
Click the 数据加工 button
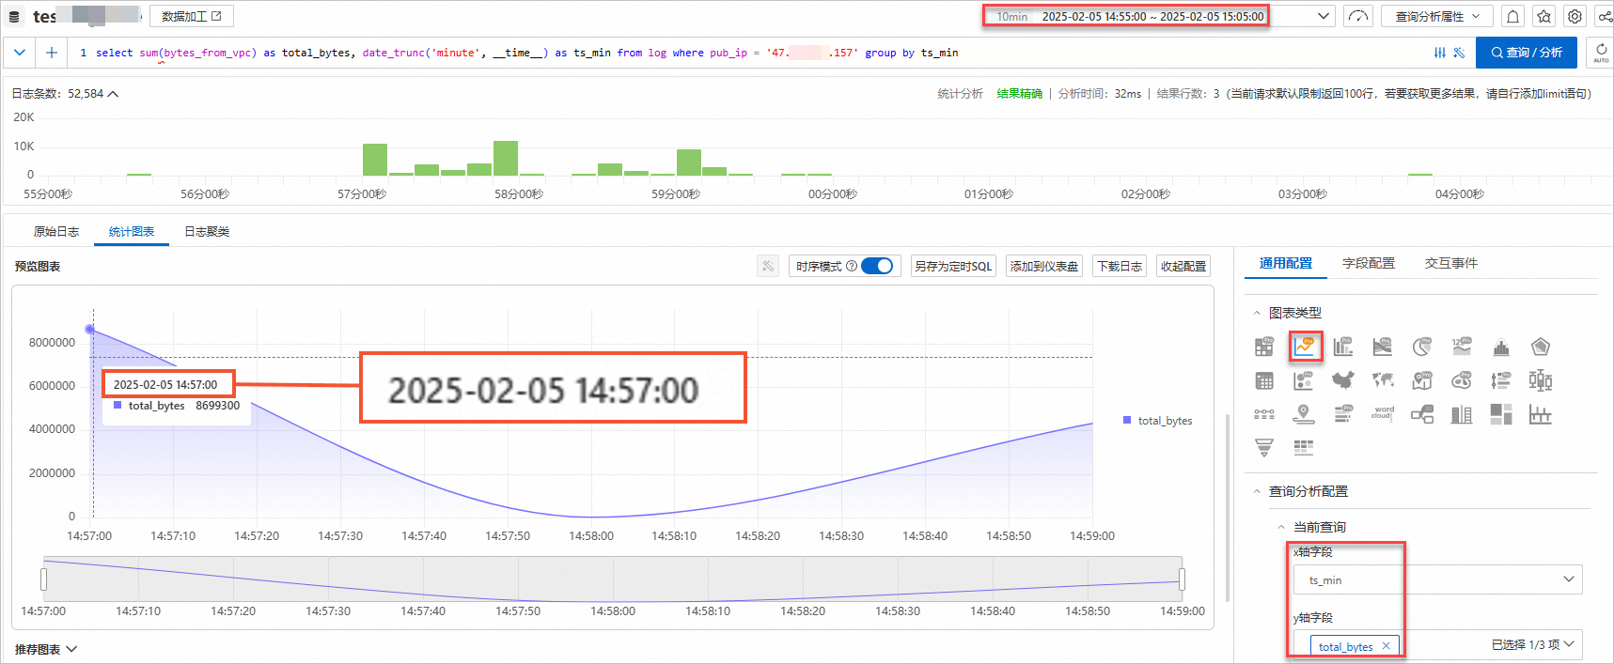[192, 16]
